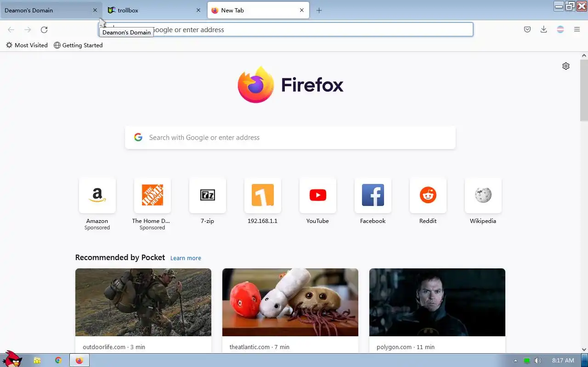Select the Firefox taskbar button
Viewport: 588px width, 367px height.
79,361
